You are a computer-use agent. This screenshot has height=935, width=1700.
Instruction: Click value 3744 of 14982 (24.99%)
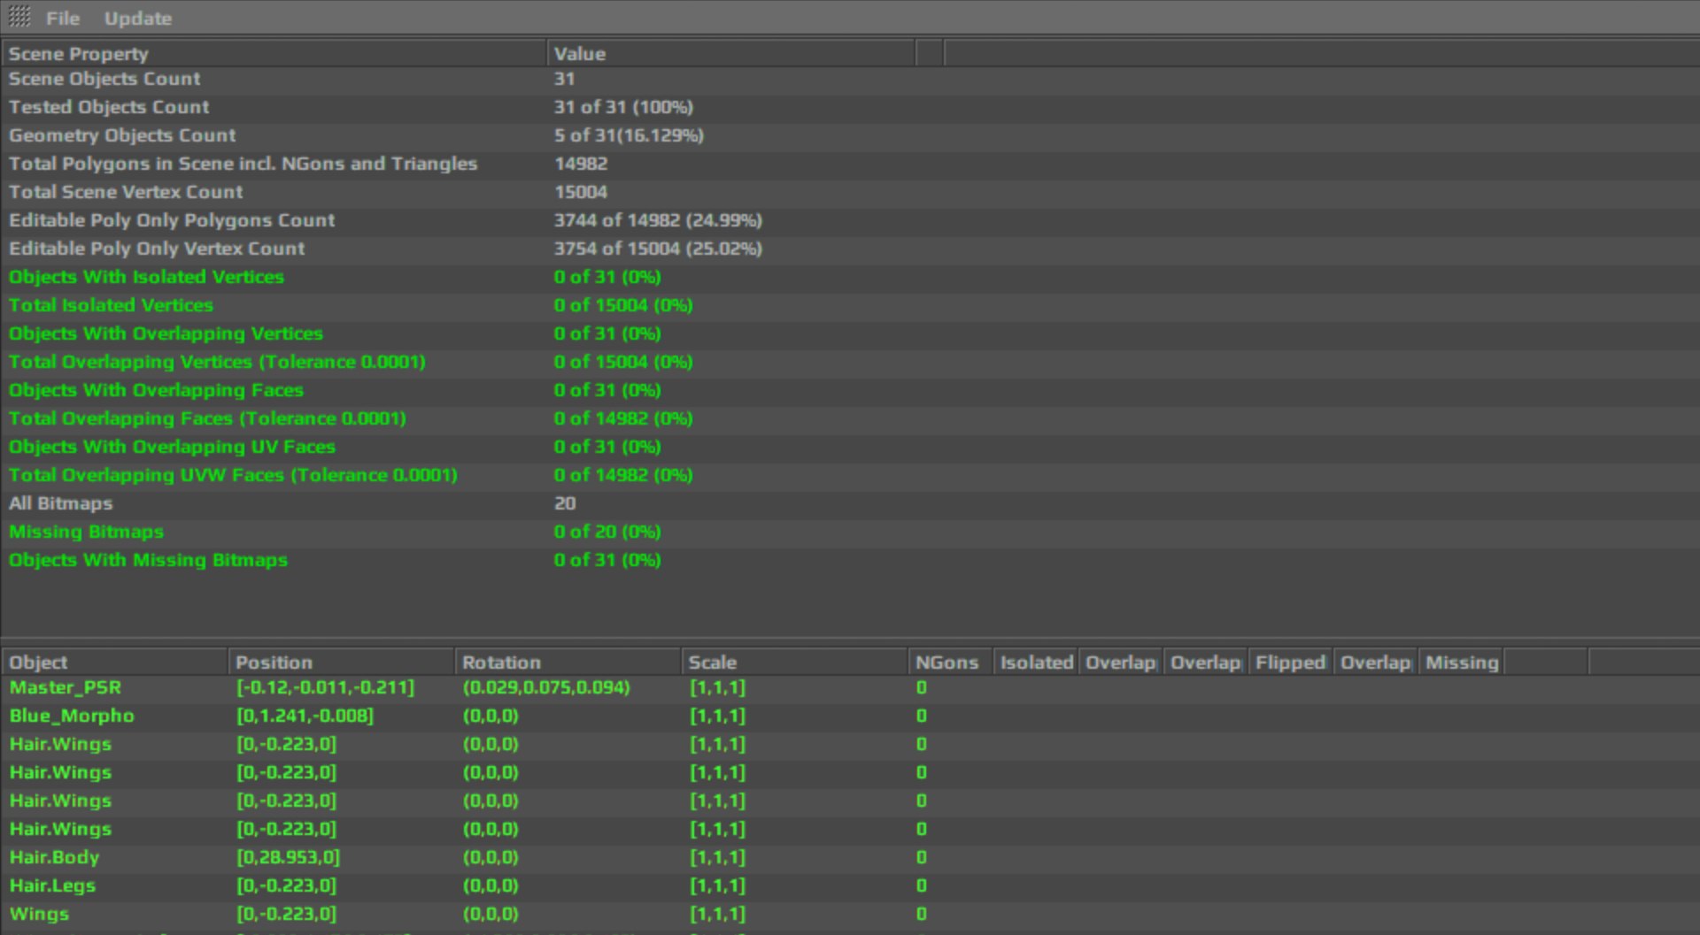[x=658, y=221]
